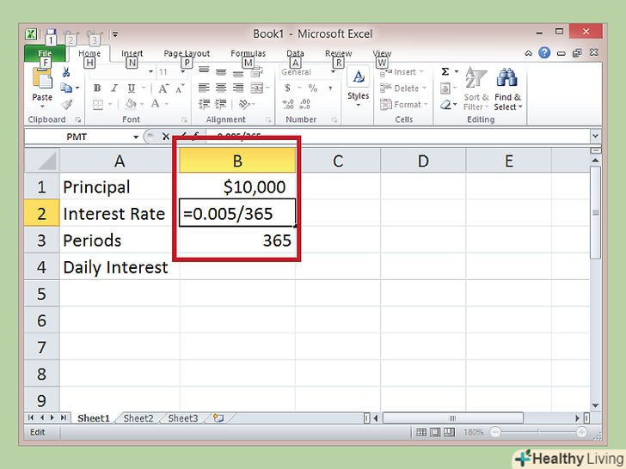Click the AutoSum sigma icon
Image resolution: width=626 pixels, height=469 pixels.
[x=445, y=72]
